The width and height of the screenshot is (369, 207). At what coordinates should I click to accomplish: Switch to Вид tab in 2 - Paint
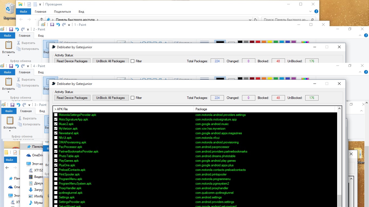(x=41, y=36)
